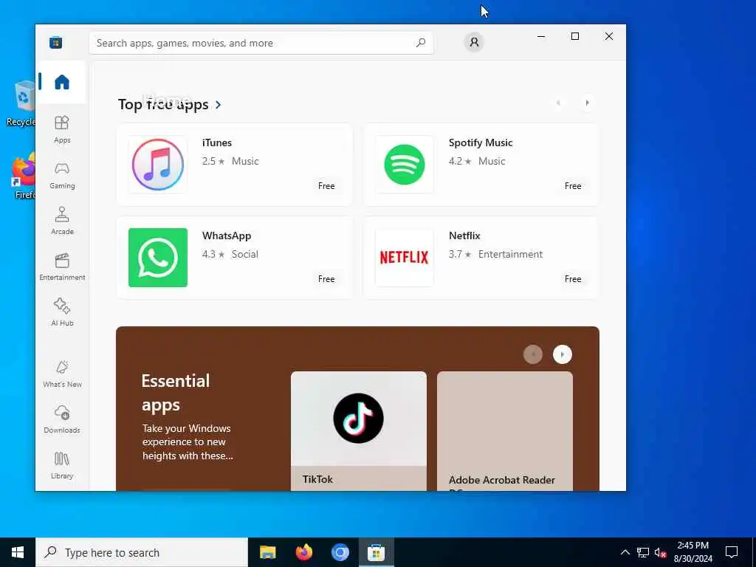The image size is (756, 567).
Task: Click Free button on Spotify Music card
Action: pos(573,186)
